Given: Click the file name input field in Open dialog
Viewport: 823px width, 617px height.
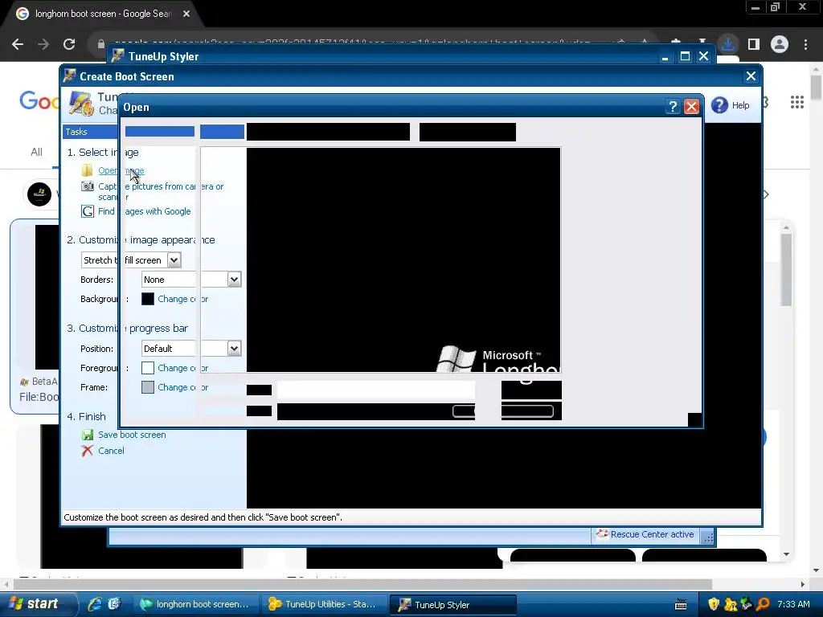Looking at the screenshot, I should point(376,390).
